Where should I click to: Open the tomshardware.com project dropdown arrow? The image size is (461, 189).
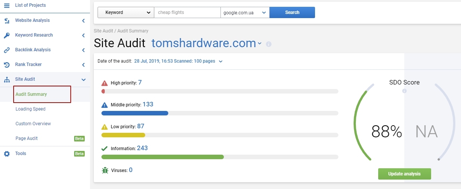[x=260, y=44]
